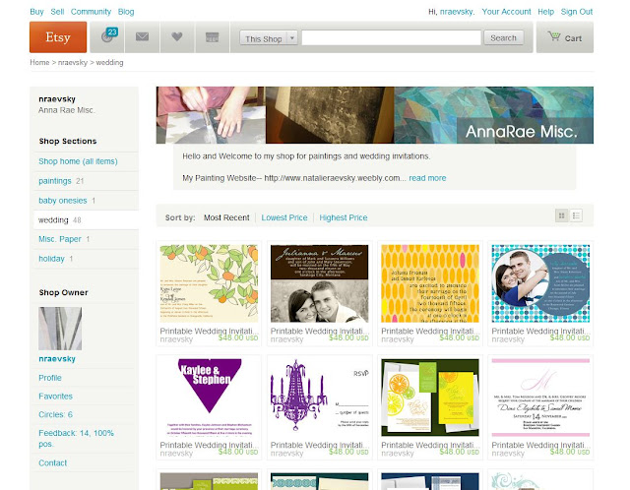The width and height of the screenshot is (630, 490).
Task: Click the AnnaRae Misc. shop banner
Action: [x=374, y=115]
